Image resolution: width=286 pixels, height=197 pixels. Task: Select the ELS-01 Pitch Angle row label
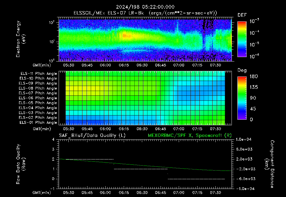[x=38, y=122]
